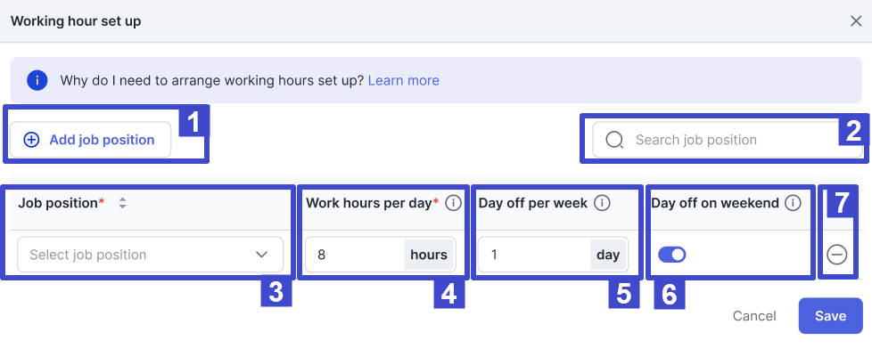Click info icon beside Day off on weekend
The image size is (872, 357).
(793, 203)
